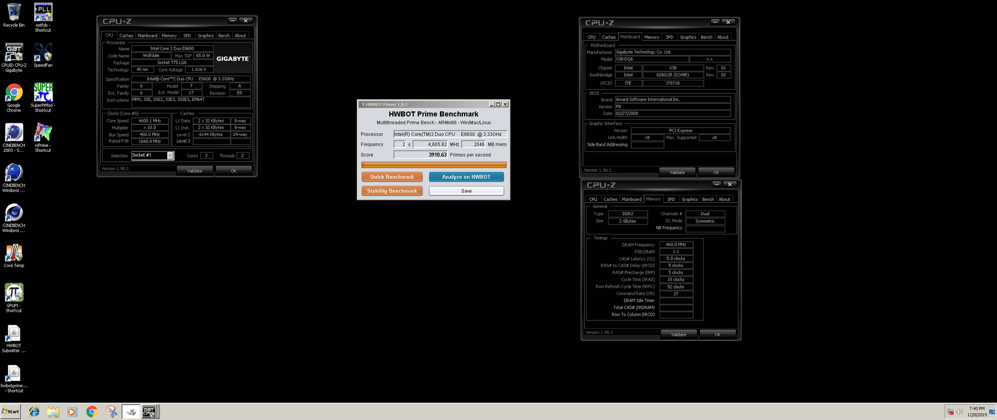This screenshot has width=997, height=420.
Task: Switch to Caches tab in CPU tab window
Action: point(126,36)
